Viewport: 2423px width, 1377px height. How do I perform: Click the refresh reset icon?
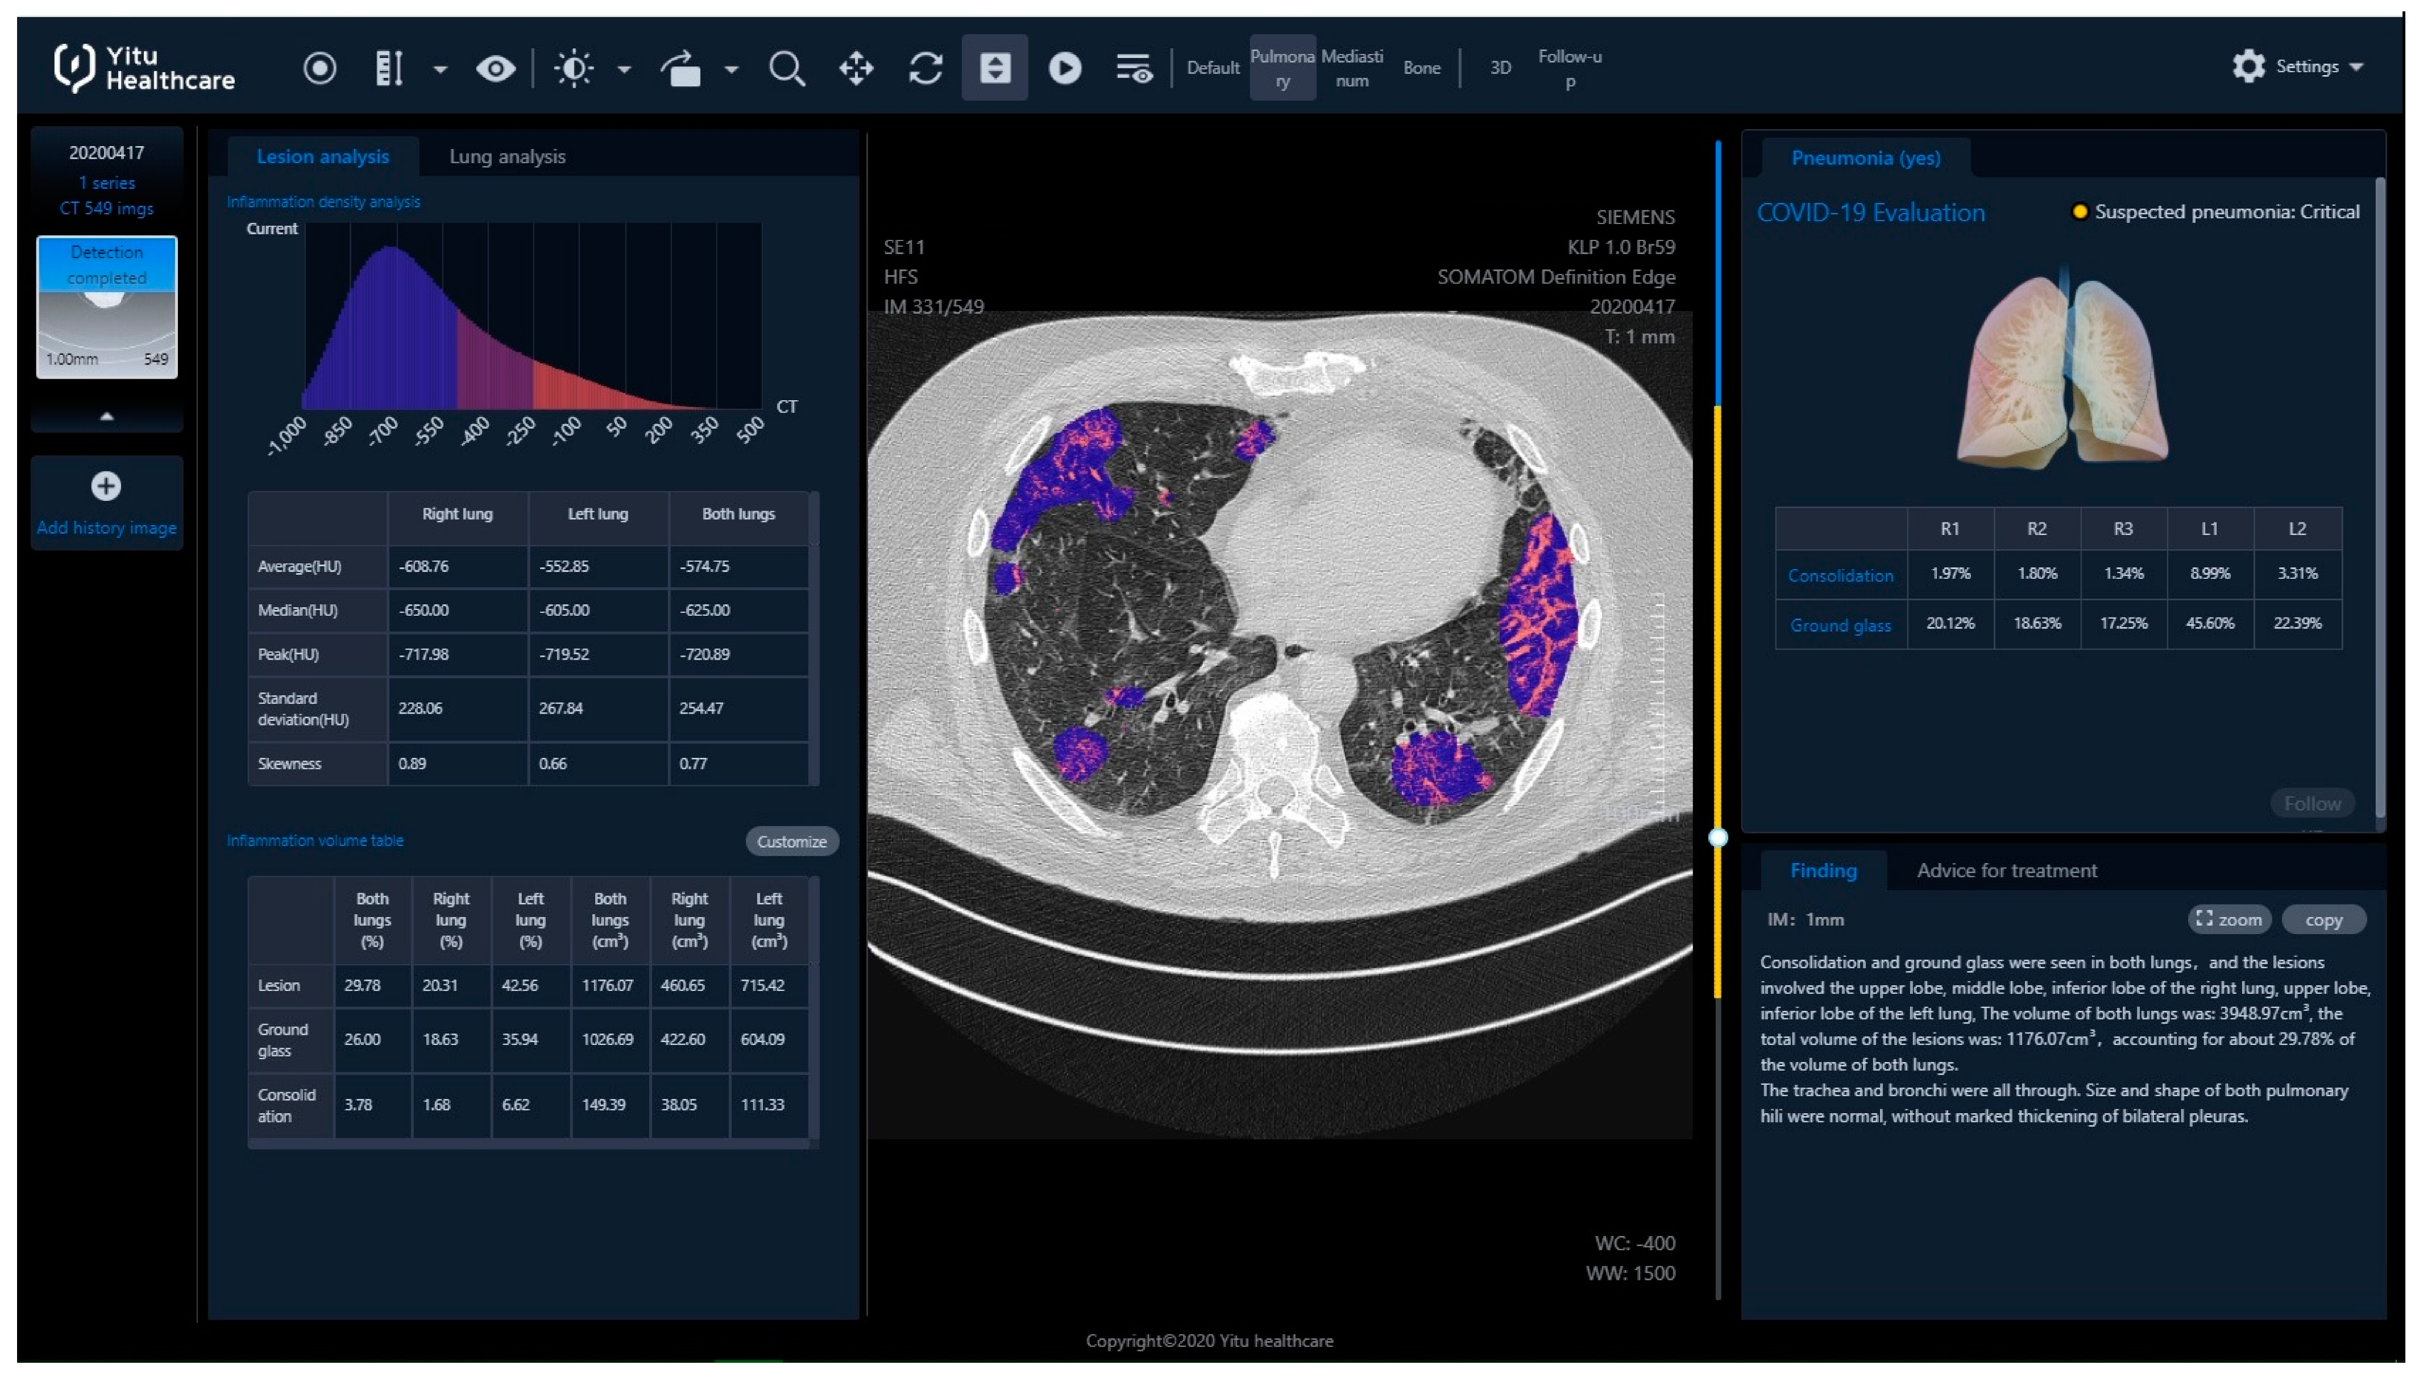pyautogui.click(x=926, y=68)
